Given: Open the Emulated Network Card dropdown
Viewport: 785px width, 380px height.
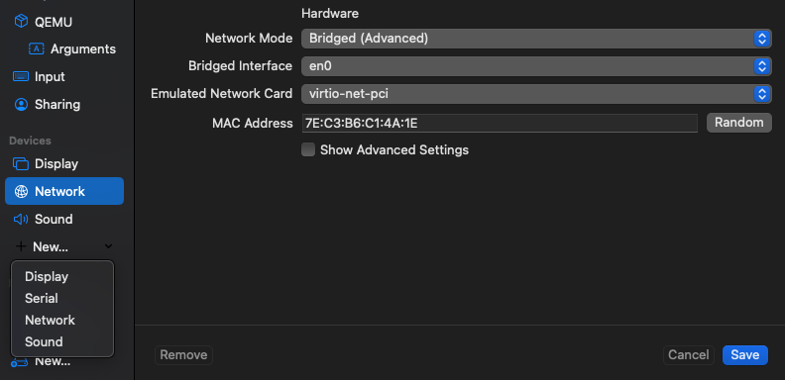Looking at the screenshot, I should coord(536,93).
